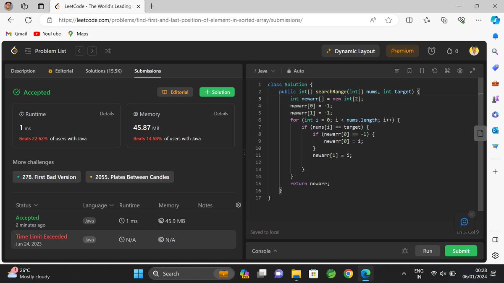Open Outlook in Edge sidebar
Viewport: 504px width, 283px height.
[495, 130]
